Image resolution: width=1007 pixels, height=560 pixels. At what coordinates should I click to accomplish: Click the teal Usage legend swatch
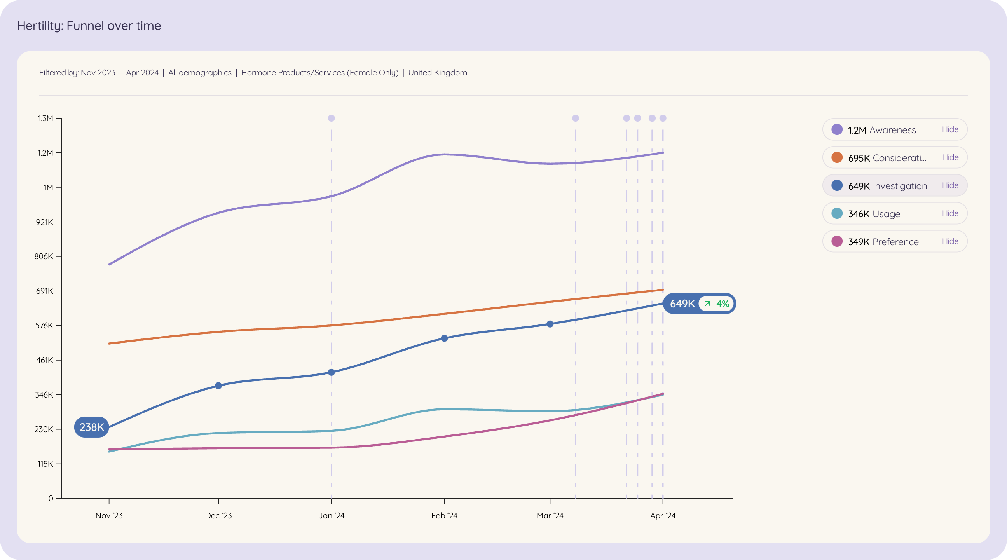click(x=837, y=213)
